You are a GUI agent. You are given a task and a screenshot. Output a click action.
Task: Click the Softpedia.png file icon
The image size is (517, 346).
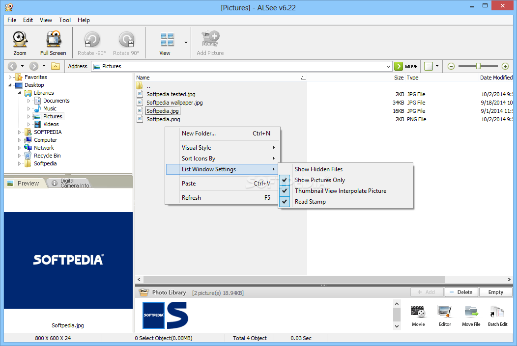(x=140, y=119)
